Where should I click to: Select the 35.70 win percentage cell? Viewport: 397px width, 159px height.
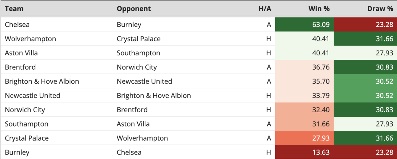(x=304, y=81)
